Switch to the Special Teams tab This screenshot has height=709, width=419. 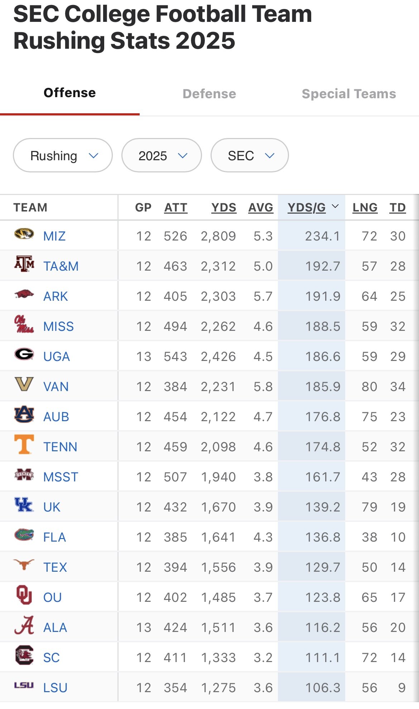pyautogui.click(x=349, y=94)
